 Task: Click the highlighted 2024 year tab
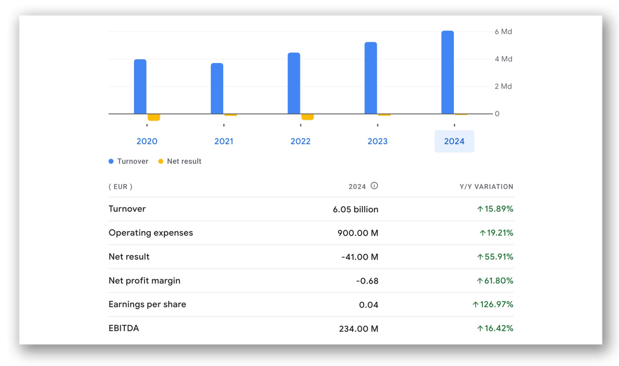click(454, 141)
